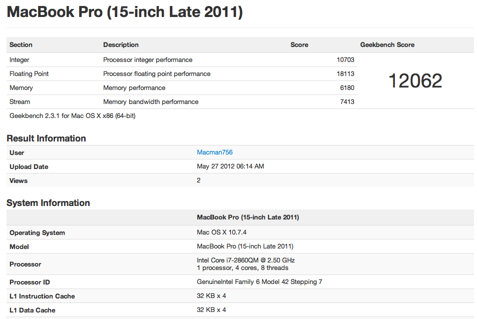Click the Description column header

coord(121,45)
